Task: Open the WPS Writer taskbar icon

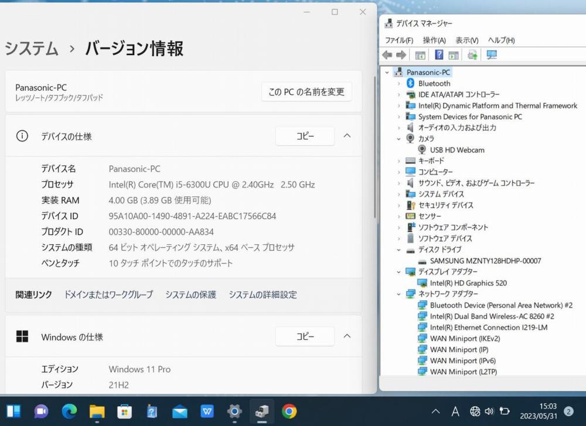Action: pos(207,411)
